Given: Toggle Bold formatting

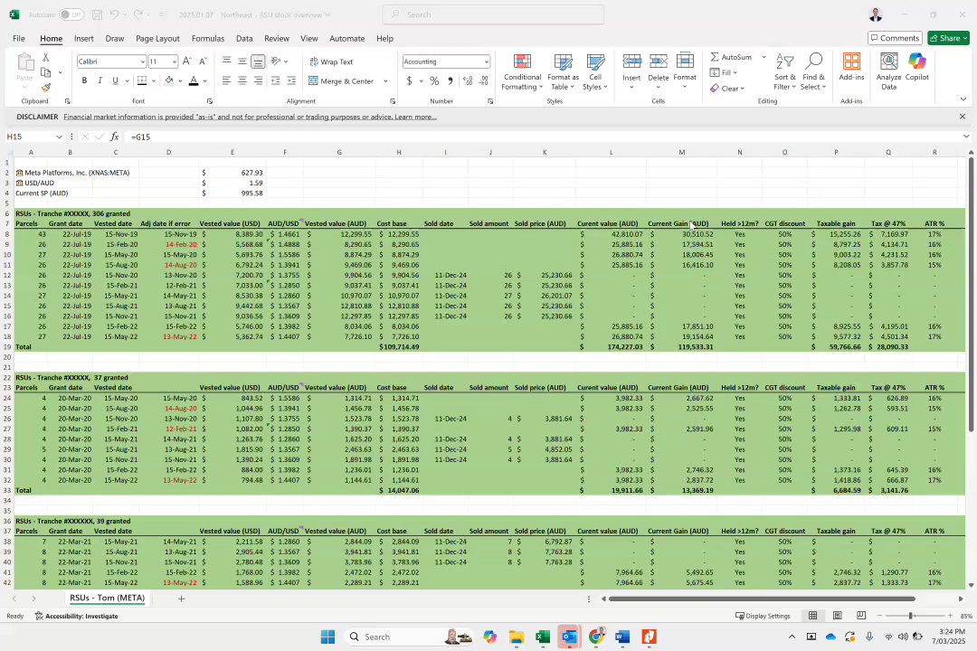Looking at the screenshot, I should 84,80.
